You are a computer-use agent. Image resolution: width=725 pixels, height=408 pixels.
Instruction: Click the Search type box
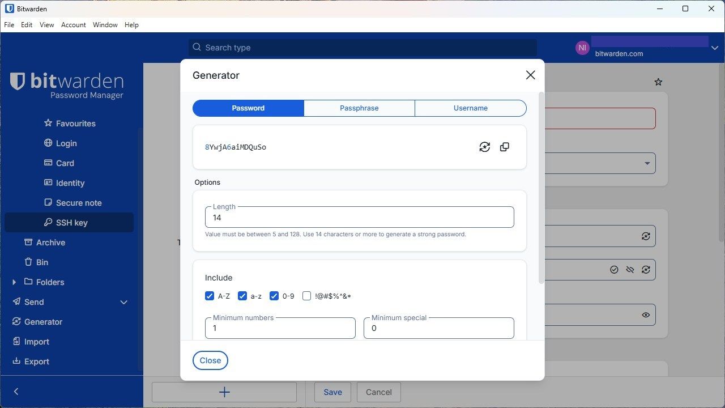click(x=362, y=48)
